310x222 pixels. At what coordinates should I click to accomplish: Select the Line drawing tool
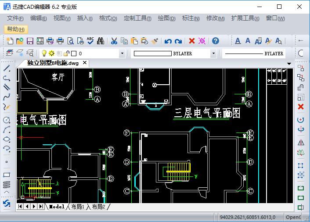coord(7,68)
